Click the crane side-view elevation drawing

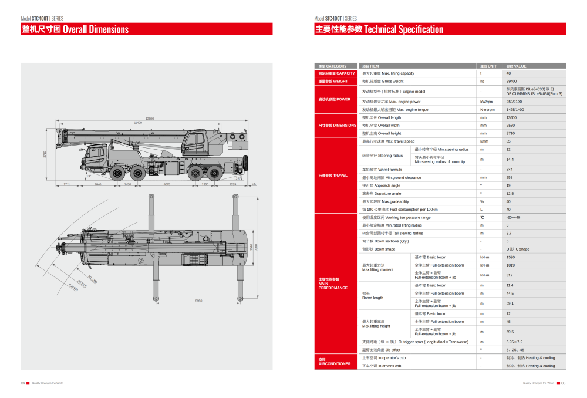pos(147,154)
